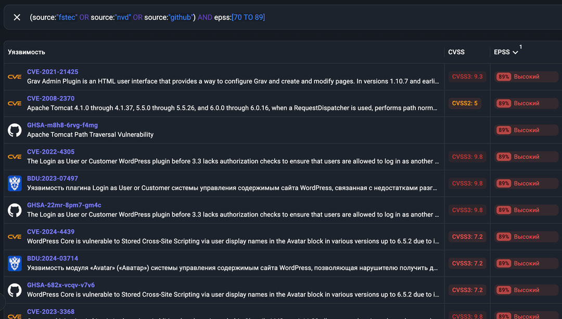The image size is (562, 319).
Task: Open the CVE-2021-21425 vulnerability link
Action: pyautogui.click(x=53, y=72)
